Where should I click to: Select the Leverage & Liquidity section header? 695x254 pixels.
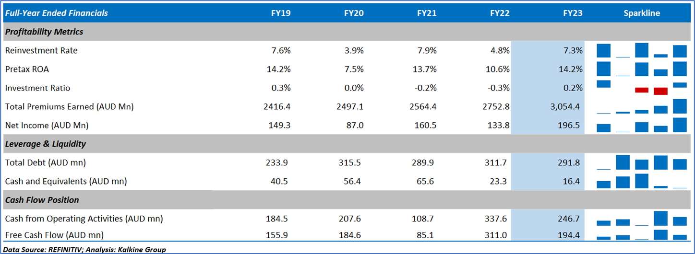tap(45, 144)
